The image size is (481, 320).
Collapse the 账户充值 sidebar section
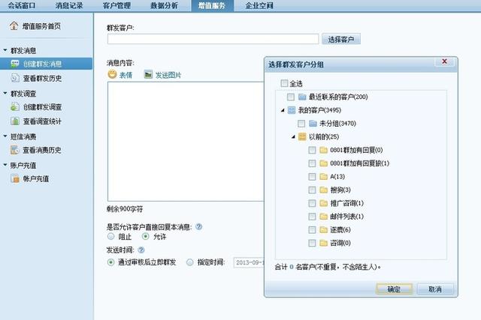tap(5, 165)
